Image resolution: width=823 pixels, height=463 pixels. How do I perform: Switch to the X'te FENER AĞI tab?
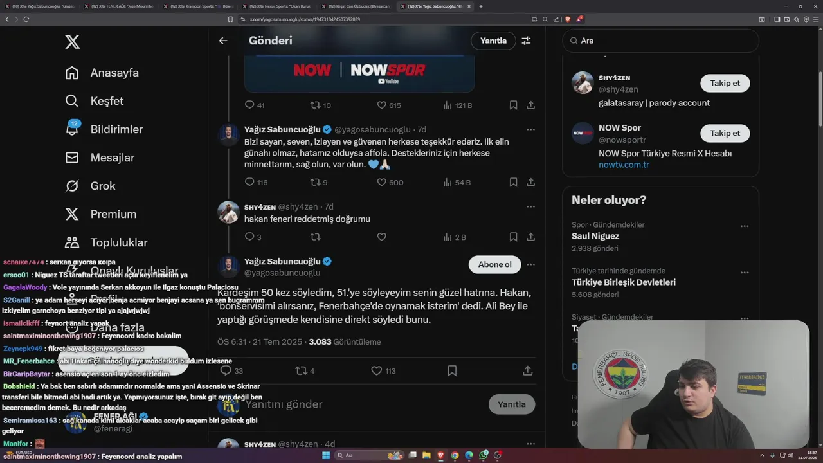tap(120, 6)
